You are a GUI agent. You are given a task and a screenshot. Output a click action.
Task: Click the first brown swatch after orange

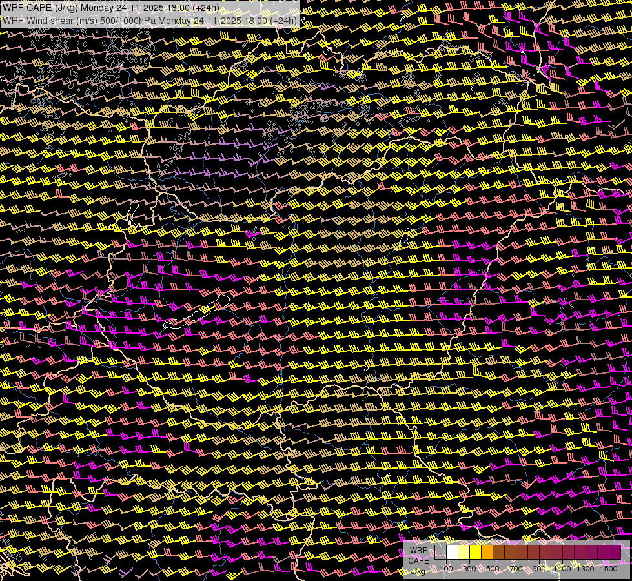[498, 552]
